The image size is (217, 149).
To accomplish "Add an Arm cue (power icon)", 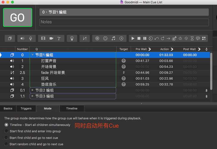I will (x=180, y=38).
